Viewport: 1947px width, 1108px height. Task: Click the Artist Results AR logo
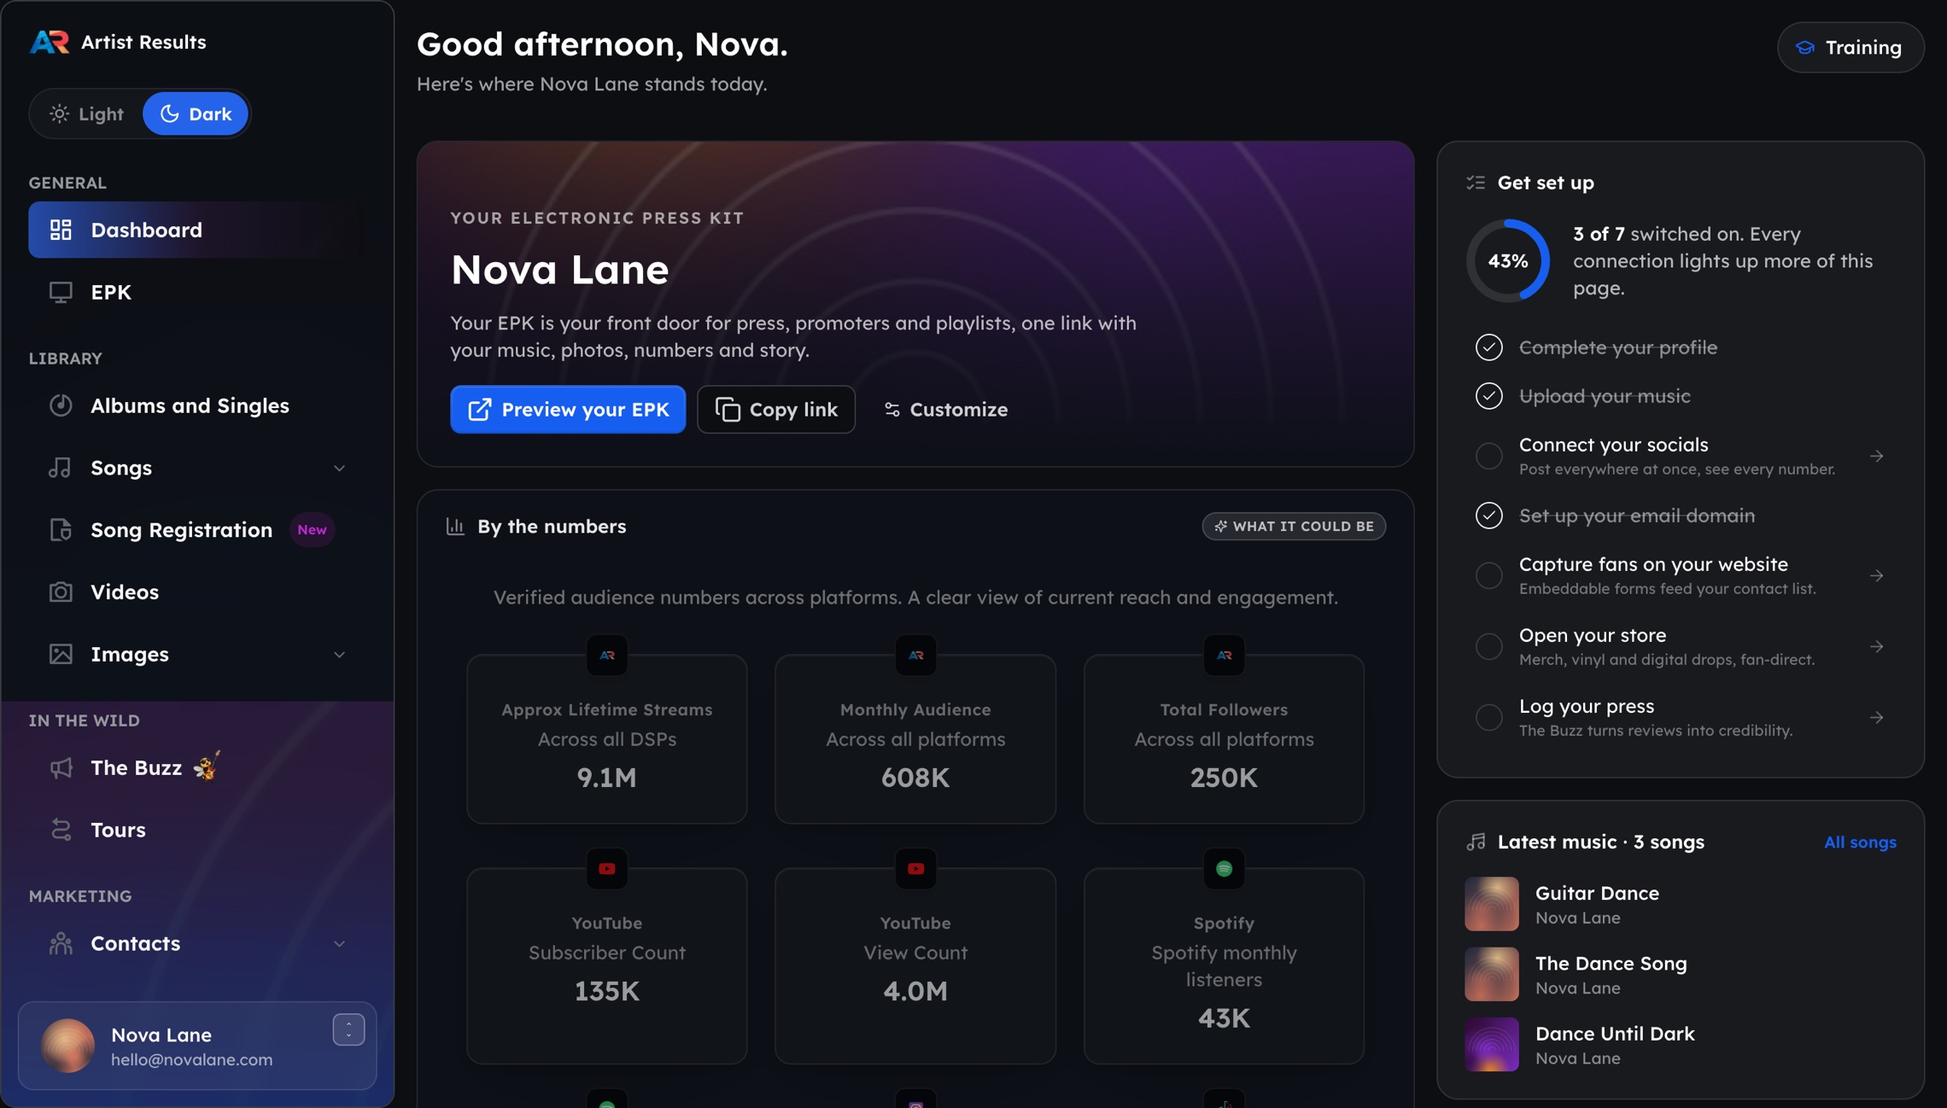click(49, 41)
